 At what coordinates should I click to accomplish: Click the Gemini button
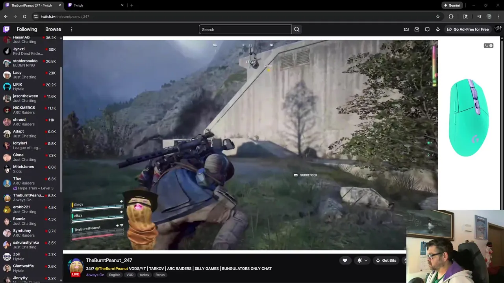click(x=452, y=5)
